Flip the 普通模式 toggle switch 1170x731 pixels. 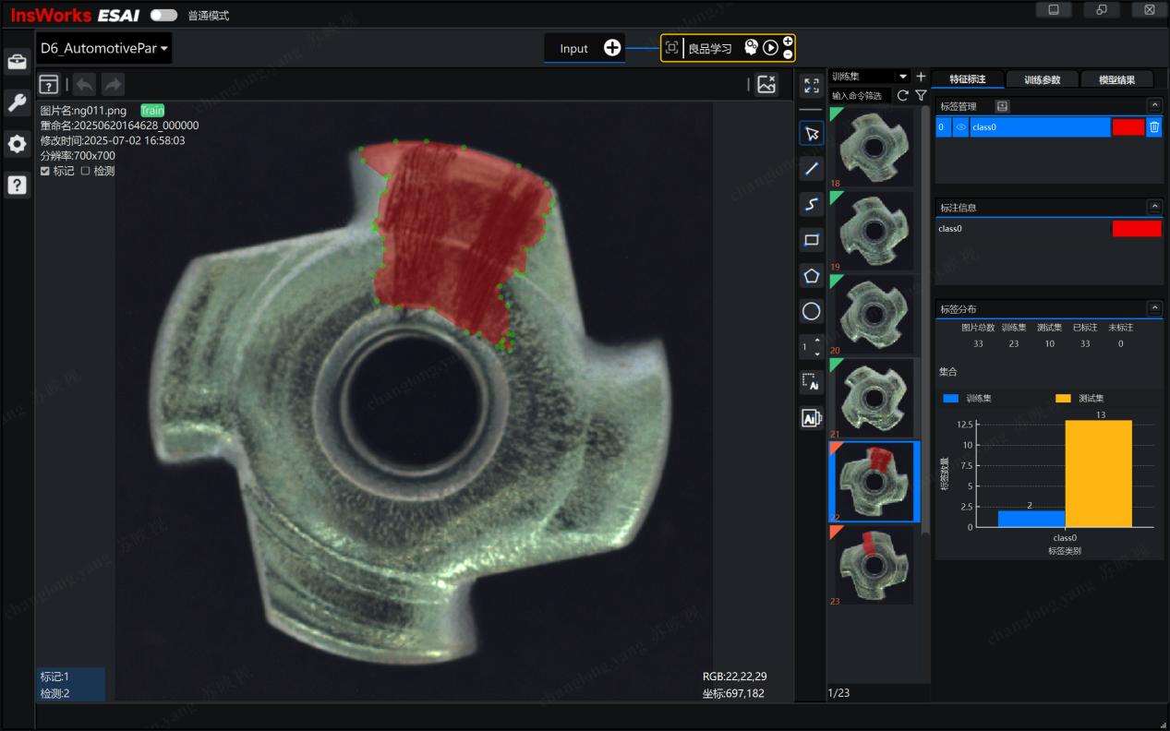point(163,15)
